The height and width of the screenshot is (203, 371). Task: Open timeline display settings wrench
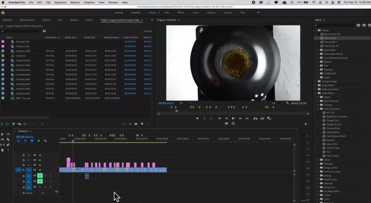pos(45,141)
